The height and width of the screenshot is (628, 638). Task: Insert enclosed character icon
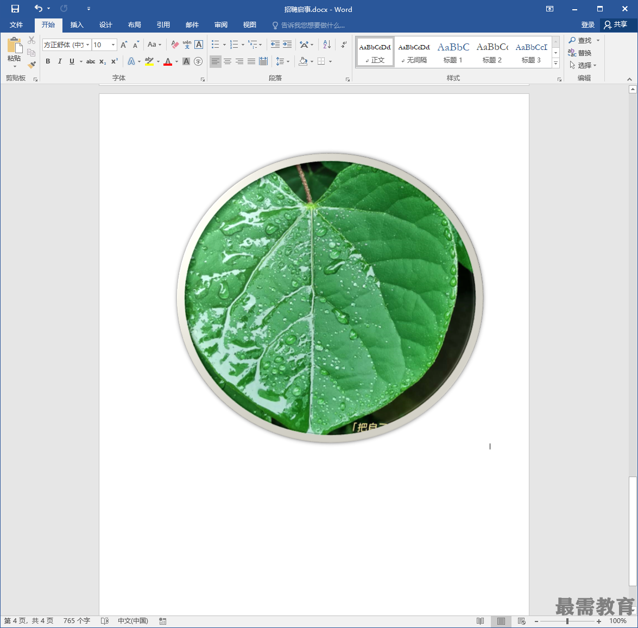[x=198, y=61]
